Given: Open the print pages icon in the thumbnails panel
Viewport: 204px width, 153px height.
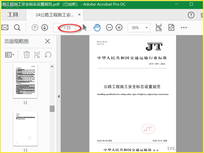Looking at the screenshot, I should tap(37, 55).
